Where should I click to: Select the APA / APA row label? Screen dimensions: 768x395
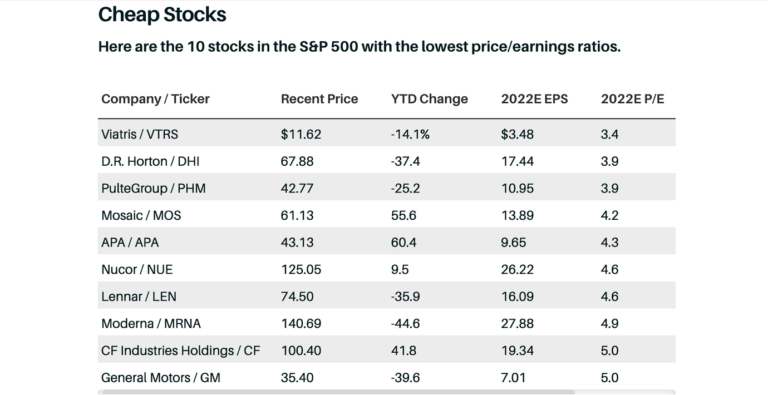click(x=130, y=243)
